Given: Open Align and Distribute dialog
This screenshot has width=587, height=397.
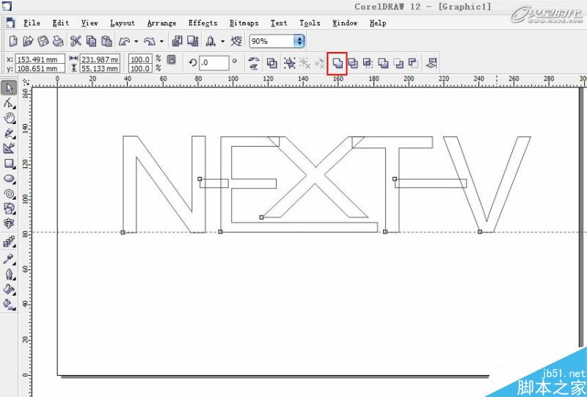Looking at the screenshot, I should pos(431,63).
